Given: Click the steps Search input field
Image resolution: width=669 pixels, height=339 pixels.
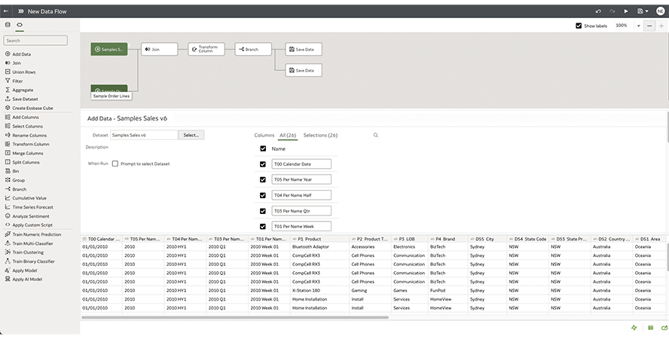Looking at the screenshot, I should coord(35,41).
